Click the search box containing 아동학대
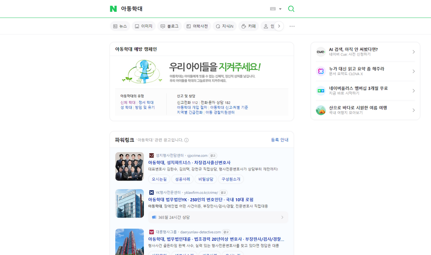Image resolution: width=431 pixels, height=255 pixels. coord(192,9)
